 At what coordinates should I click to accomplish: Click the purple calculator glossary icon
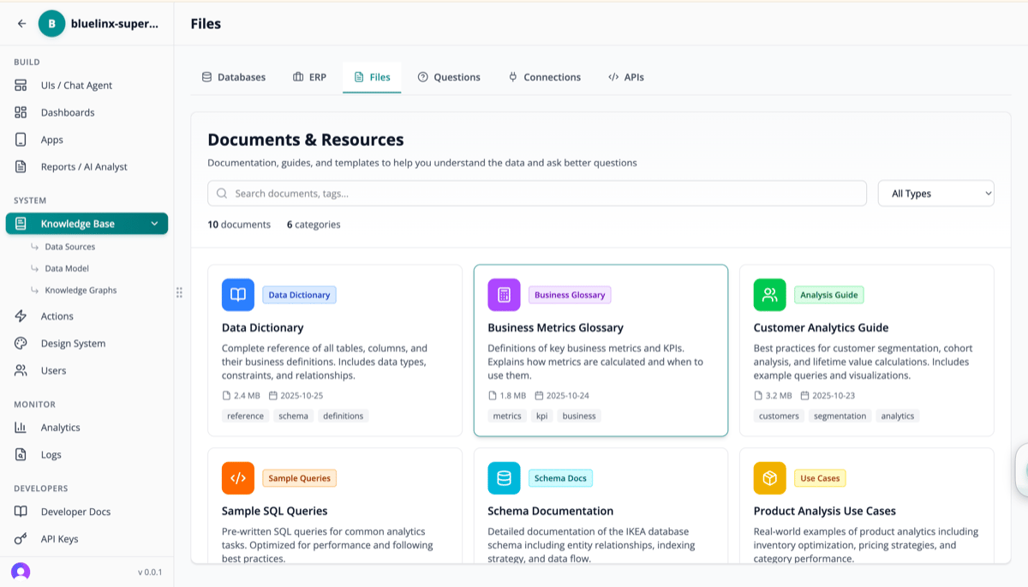click(x=504, y=295)
